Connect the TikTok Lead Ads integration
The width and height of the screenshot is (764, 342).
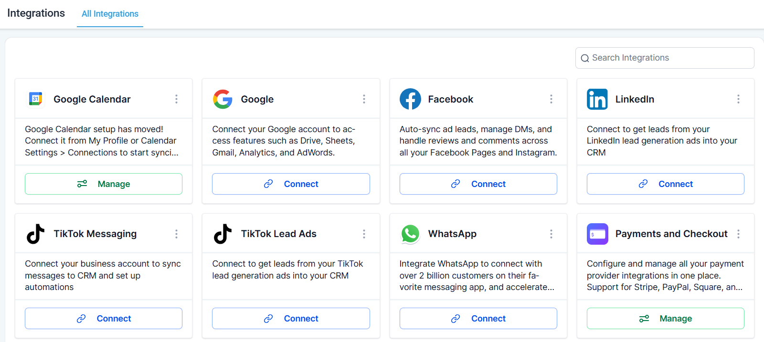click(x=291, y=318)
